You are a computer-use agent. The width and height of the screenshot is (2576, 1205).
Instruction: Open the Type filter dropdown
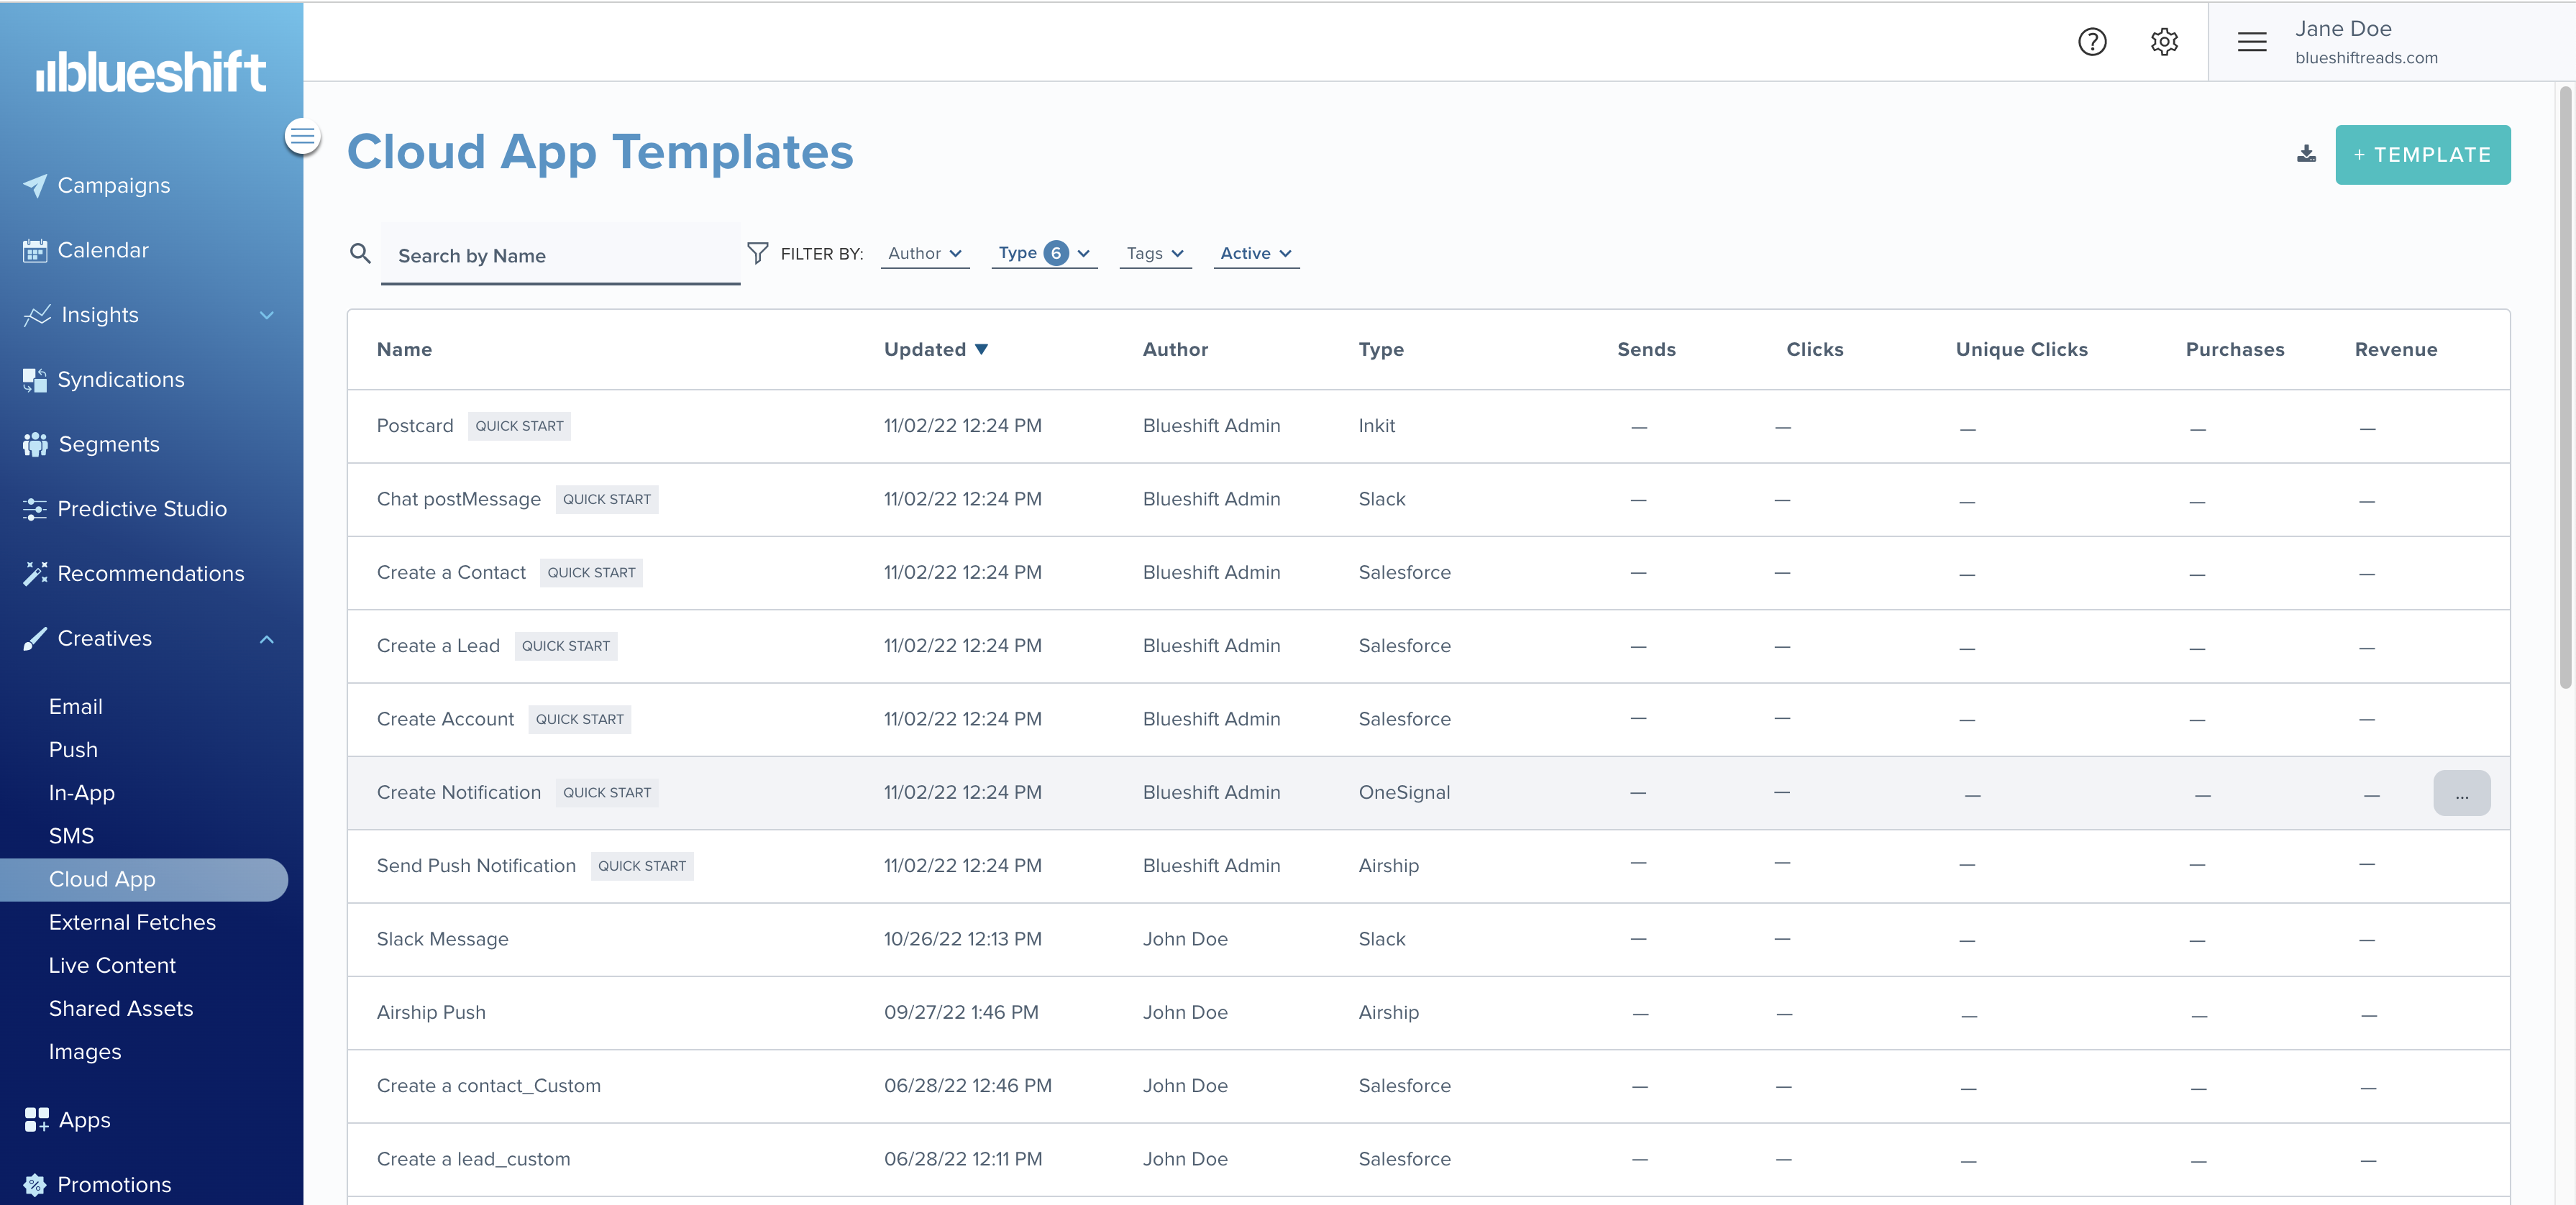click(x=1044, y=254)
